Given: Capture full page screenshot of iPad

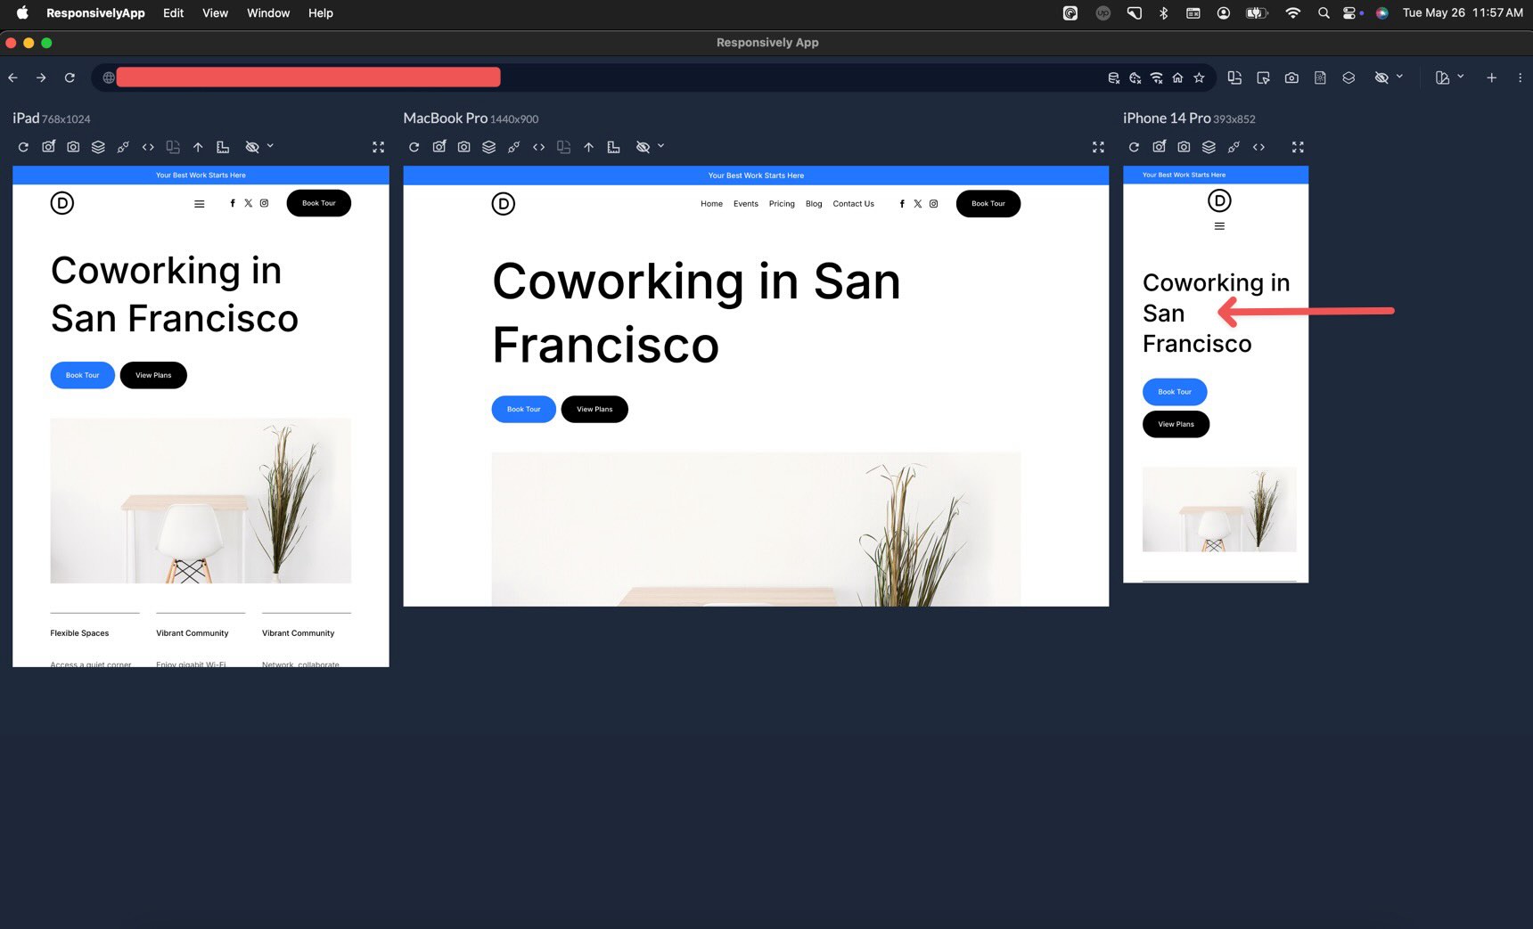Looking at the screenshot, I should pyautogui.click(x=73, y=147).
